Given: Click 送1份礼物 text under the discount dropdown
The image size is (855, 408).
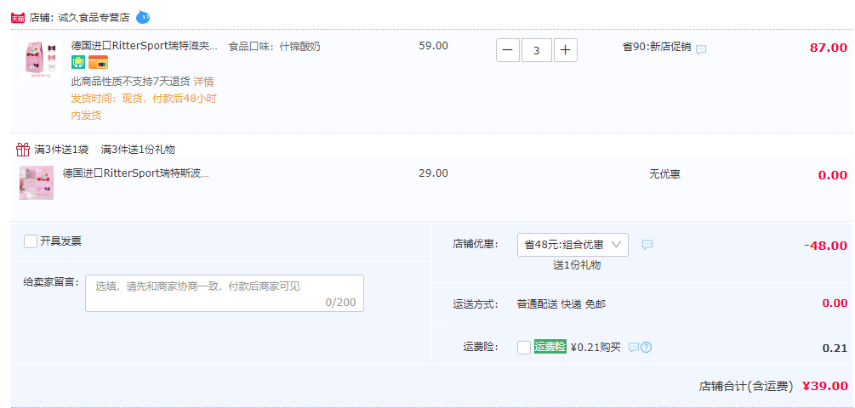Looking at the screenshot, I should (x=577, y=265).
